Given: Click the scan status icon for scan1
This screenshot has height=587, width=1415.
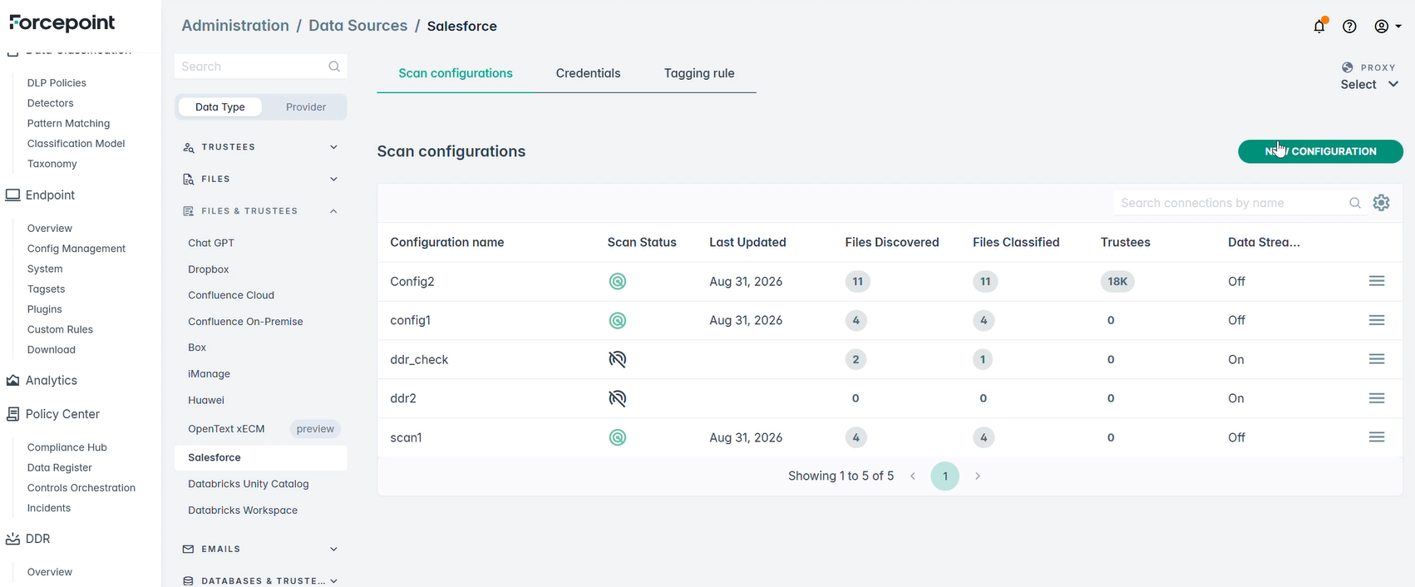Looking at the screenshot, I should point(618,437).
